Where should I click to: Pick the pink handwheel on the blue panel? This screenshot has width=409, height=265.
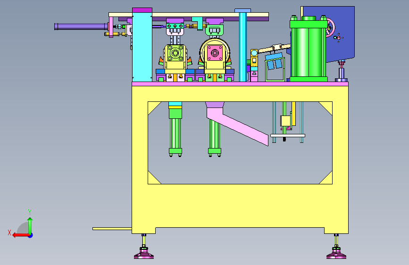331,28
